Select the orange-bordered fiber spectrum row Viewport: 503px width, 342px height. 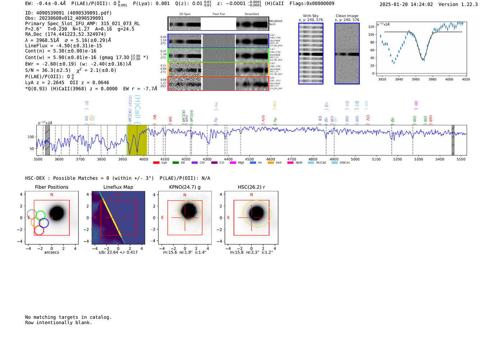[x=218, y=69]
